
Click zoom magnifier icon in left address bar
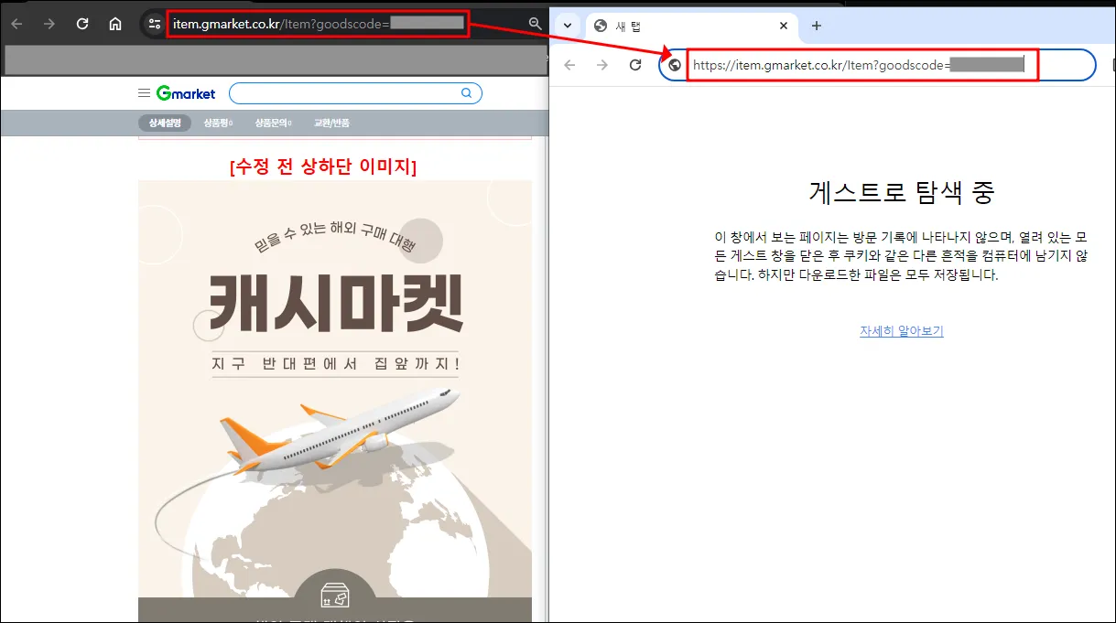coord(536,24)
